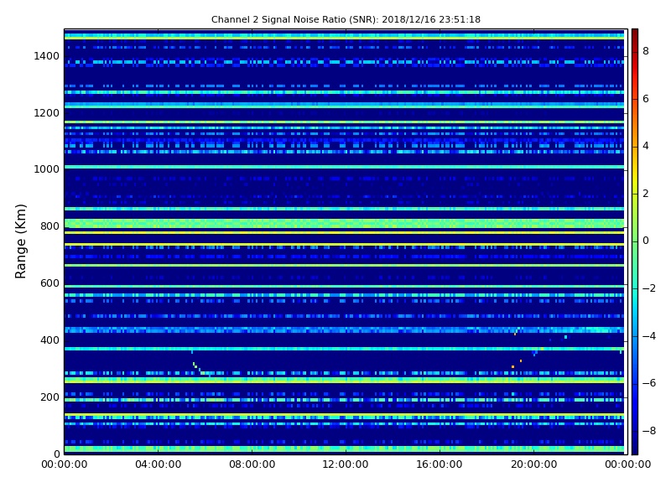Click the colorbar label −8
Image resolution: width=671 pixels, height=503 pixels.
(649, 431)
